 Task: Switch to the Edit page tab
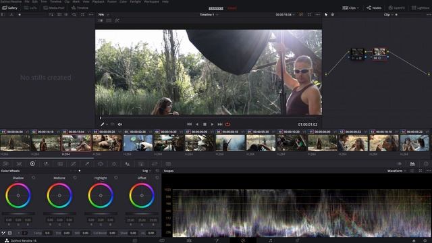coord(189,241)
